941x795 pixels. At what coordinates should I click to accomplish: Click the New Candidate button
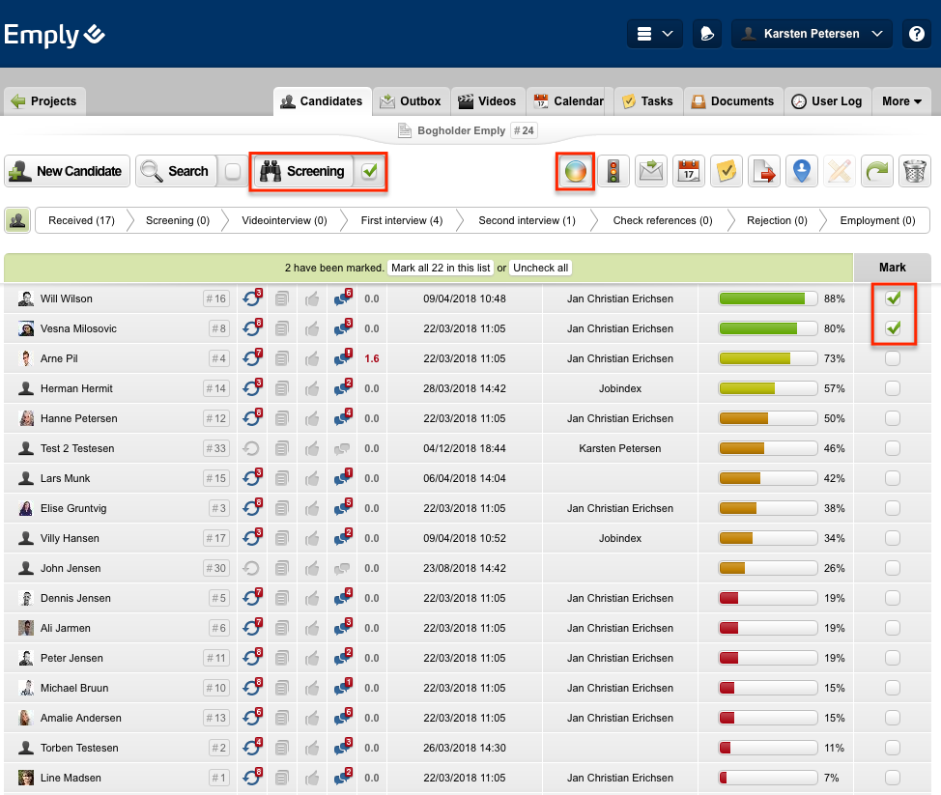coord(67,172)
